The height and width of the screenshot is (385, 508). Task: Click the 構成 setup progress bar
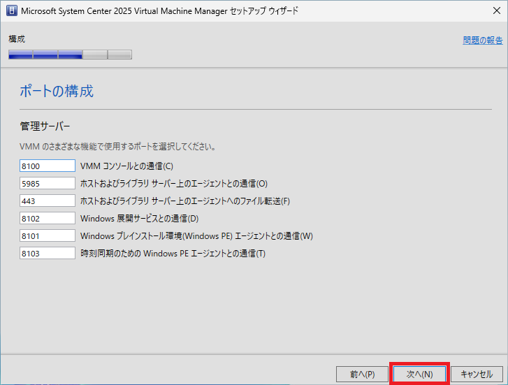click(x=70, y=55)
